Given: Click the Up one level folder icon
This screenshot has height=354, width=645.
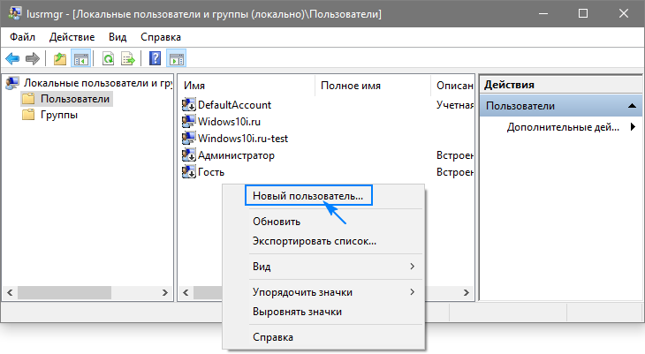Looking at the screenshot, I should tap(60, 59).
